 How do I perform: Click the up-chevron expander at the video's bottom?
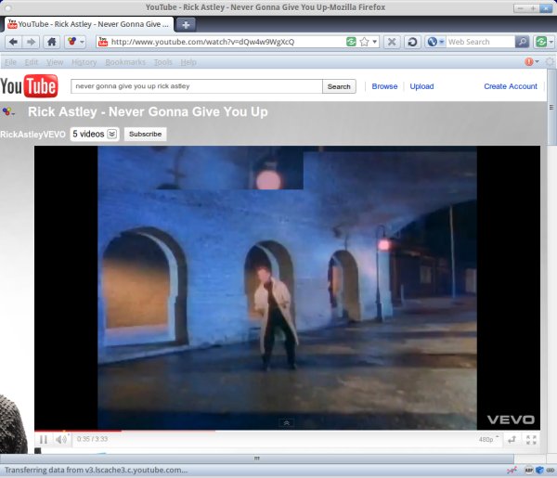click(x=286, y=423)
